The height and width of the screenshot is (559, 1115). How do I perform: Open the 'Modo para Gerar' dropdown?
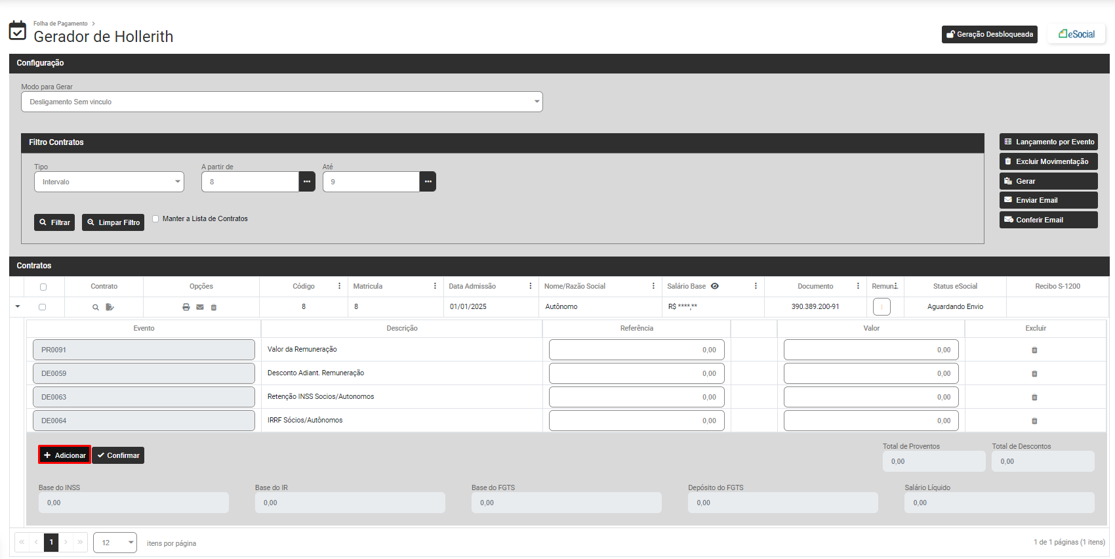point(281,102)
